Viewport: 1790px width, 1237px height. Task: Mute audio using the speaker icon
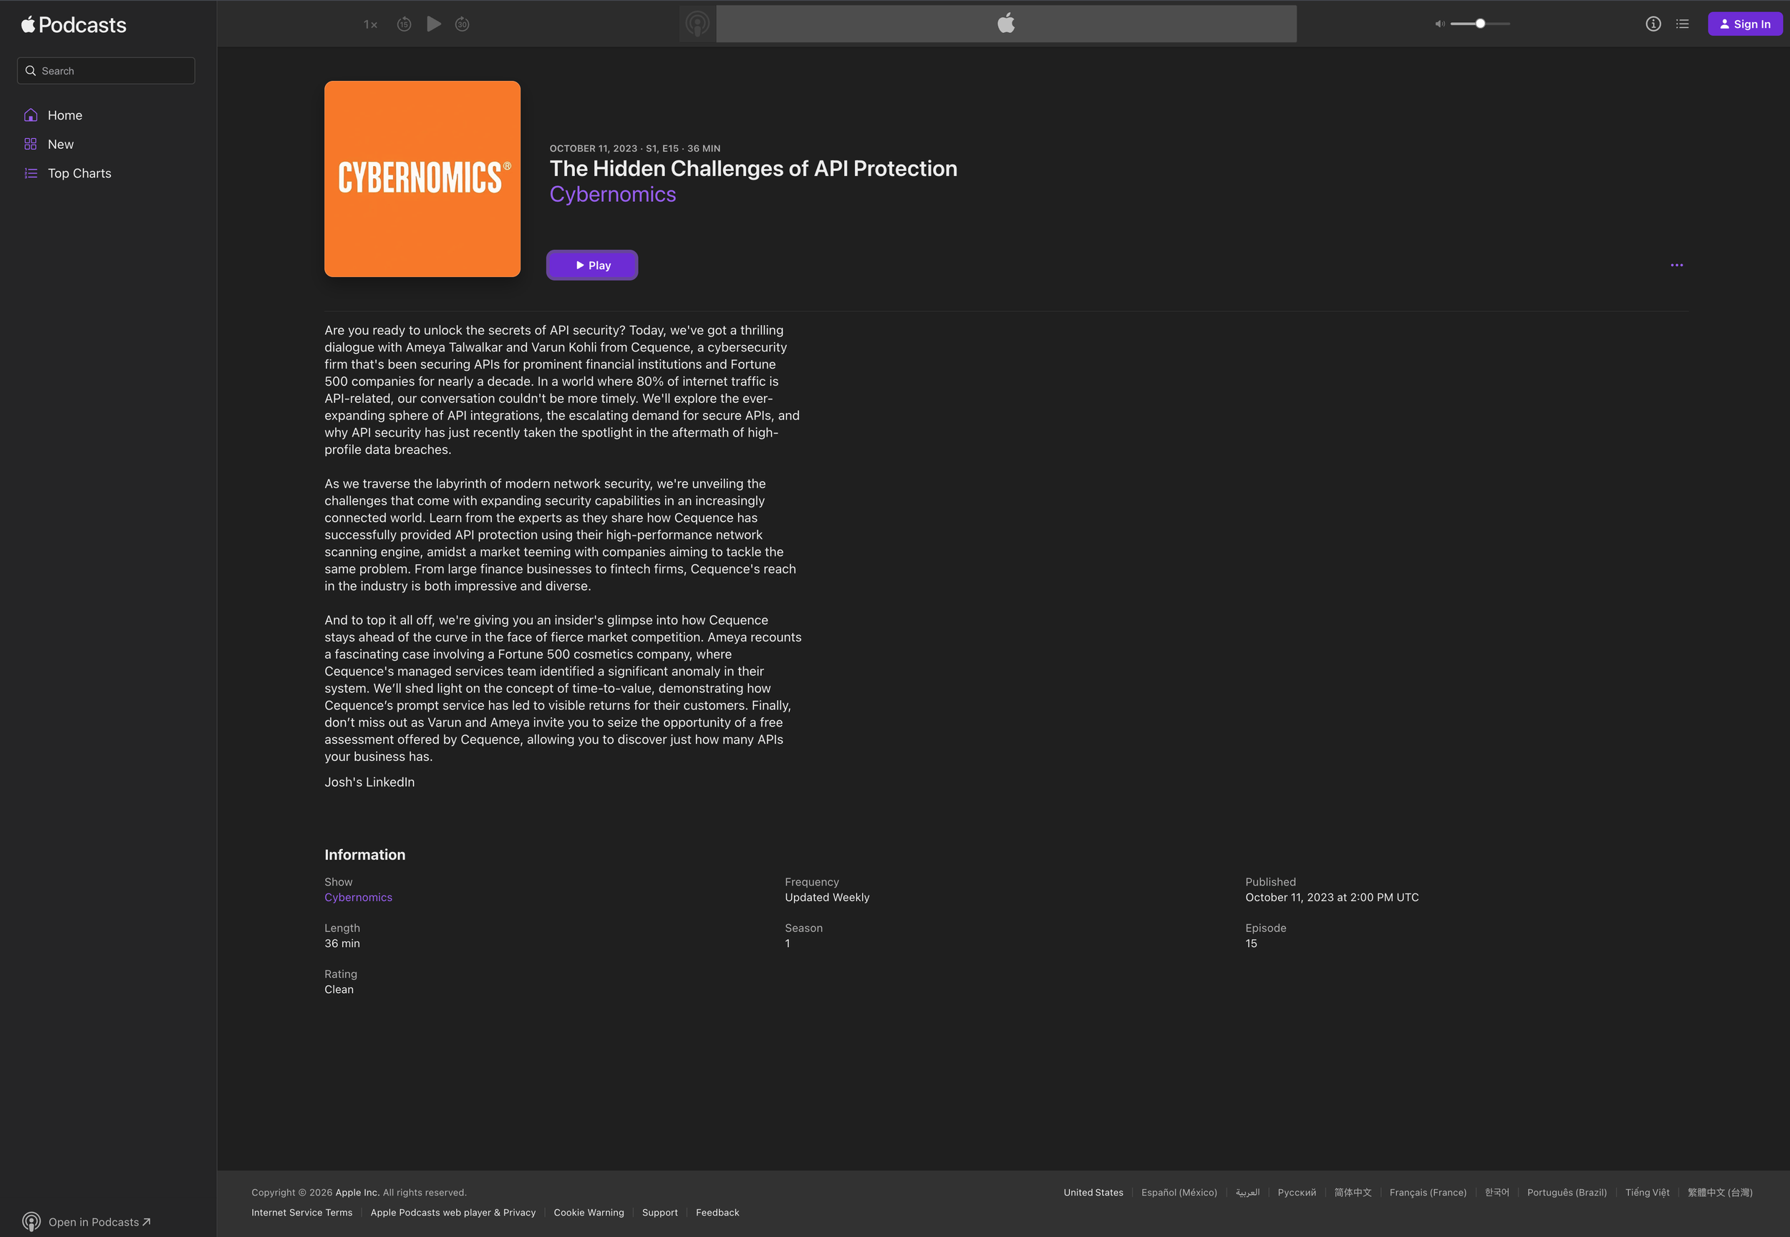[x=1439, y=24]
